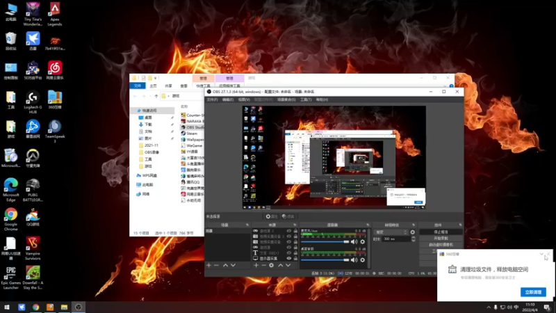Toggle lock on 文本 (GDI+) source
This screenshot has width=556, height=313.
(295, 253)
